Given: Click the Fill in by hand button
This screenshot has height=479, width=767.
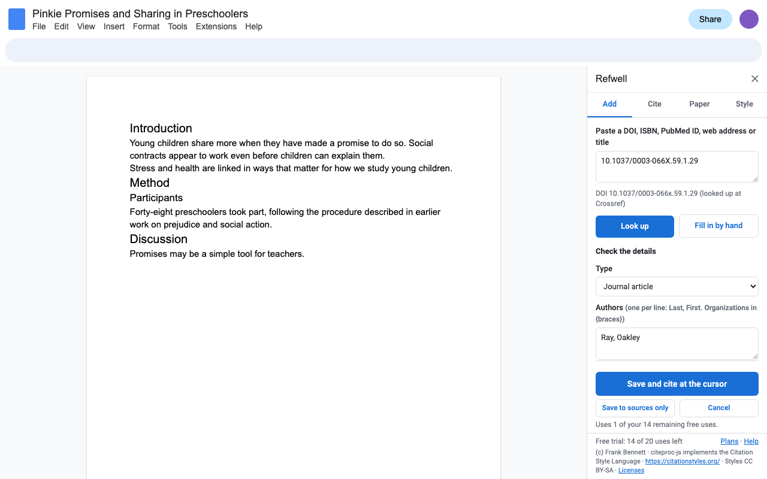Looking at the screenshot, I should (718, 226).
